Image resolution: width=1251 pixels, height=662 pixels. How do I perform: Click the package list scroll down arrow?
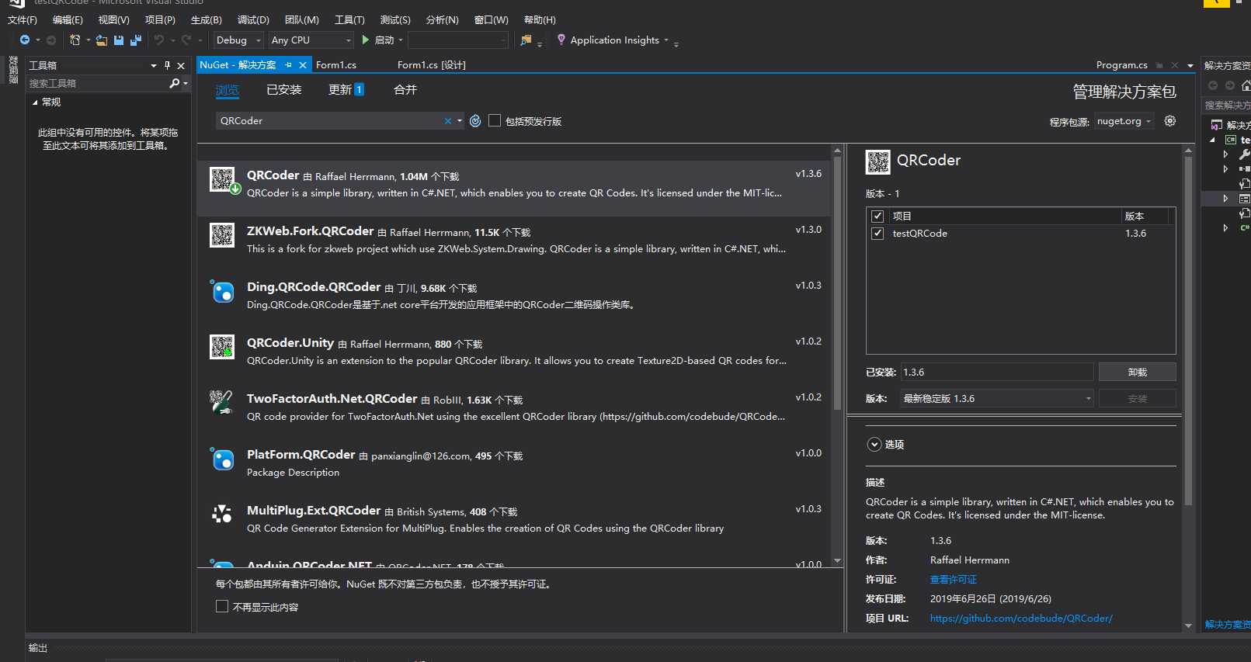[x=837, y=560]
